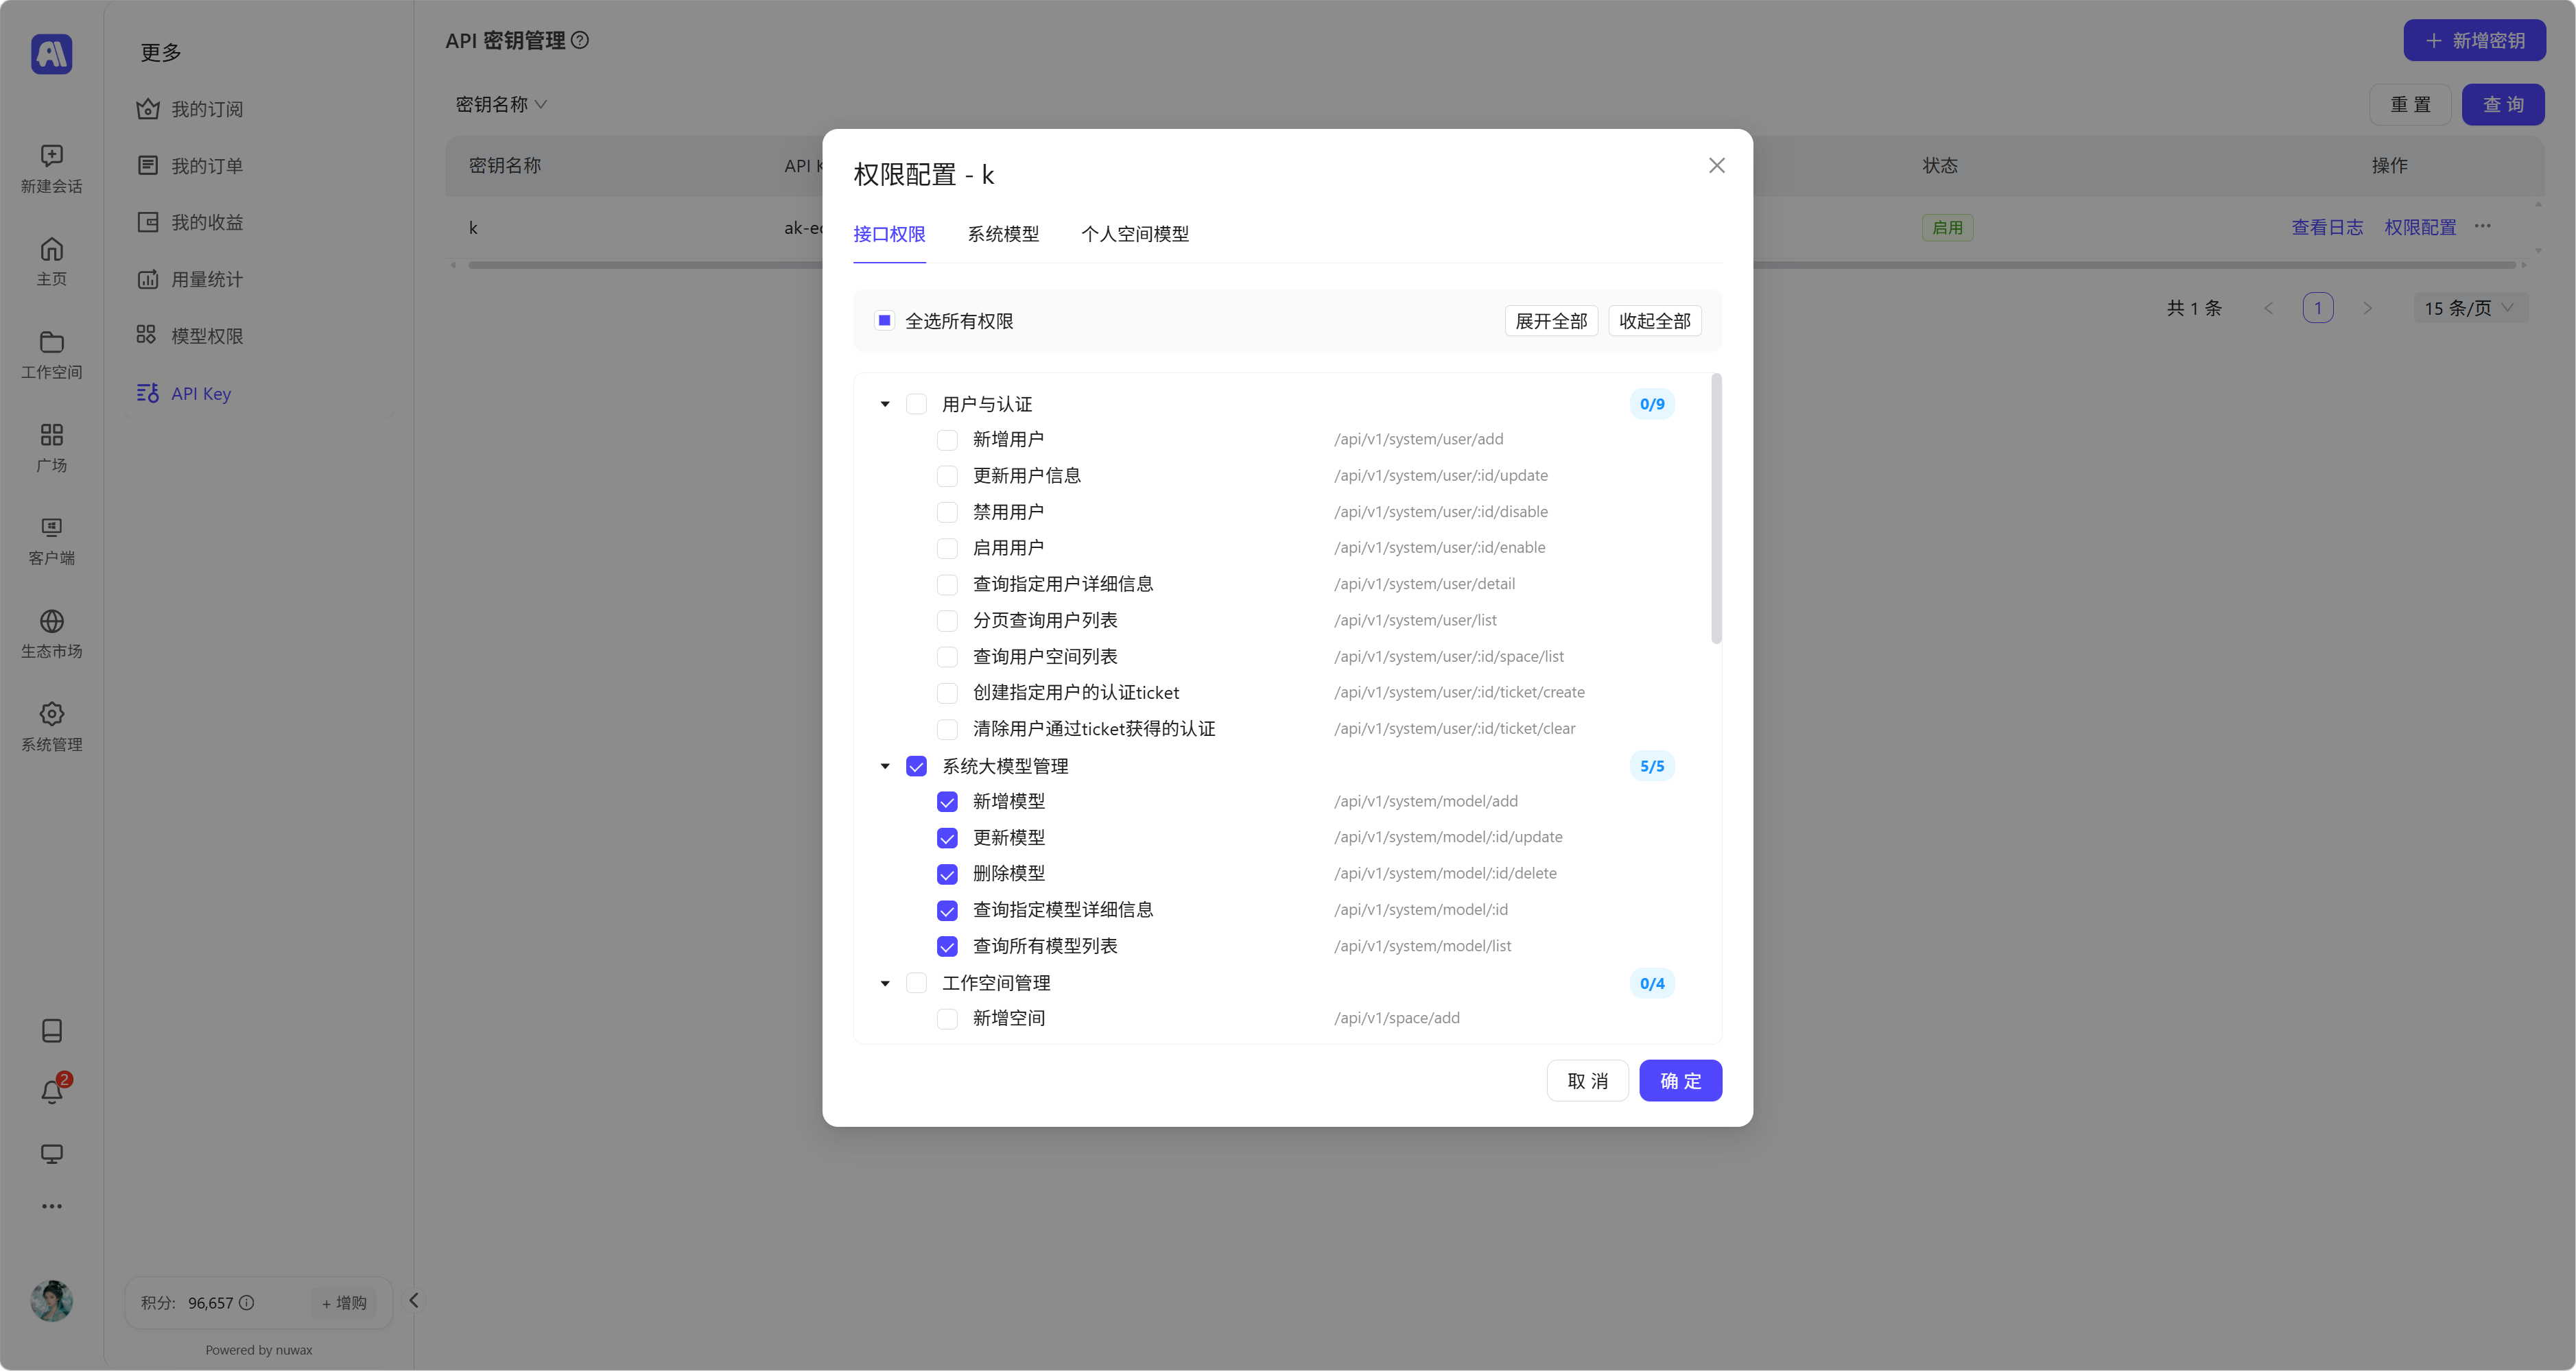Click the app logo icon
Screen dimensions: 2576x1371
[51, 54]
